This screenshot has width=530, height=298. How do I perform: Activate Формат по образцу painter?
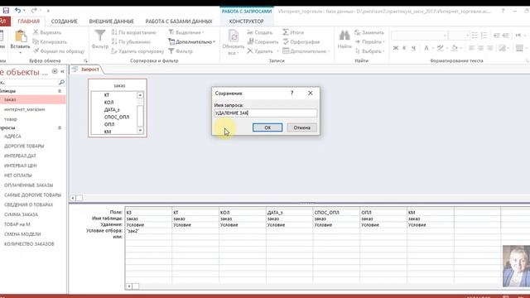pyautogui.click(x=59, y=51)
